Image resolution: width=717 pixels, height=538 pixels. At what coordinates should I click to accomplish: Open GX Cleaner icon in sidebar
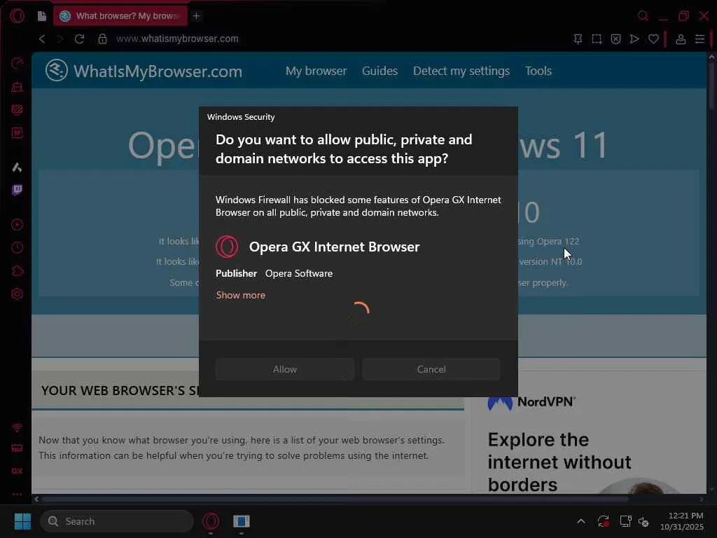17,86
